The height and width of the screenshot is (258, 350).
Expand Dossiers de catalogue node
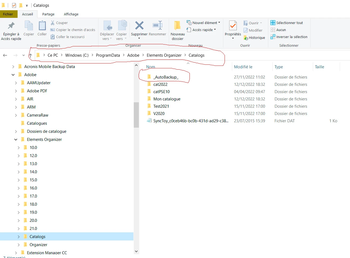pyautogui.click(x=16, y=131)
